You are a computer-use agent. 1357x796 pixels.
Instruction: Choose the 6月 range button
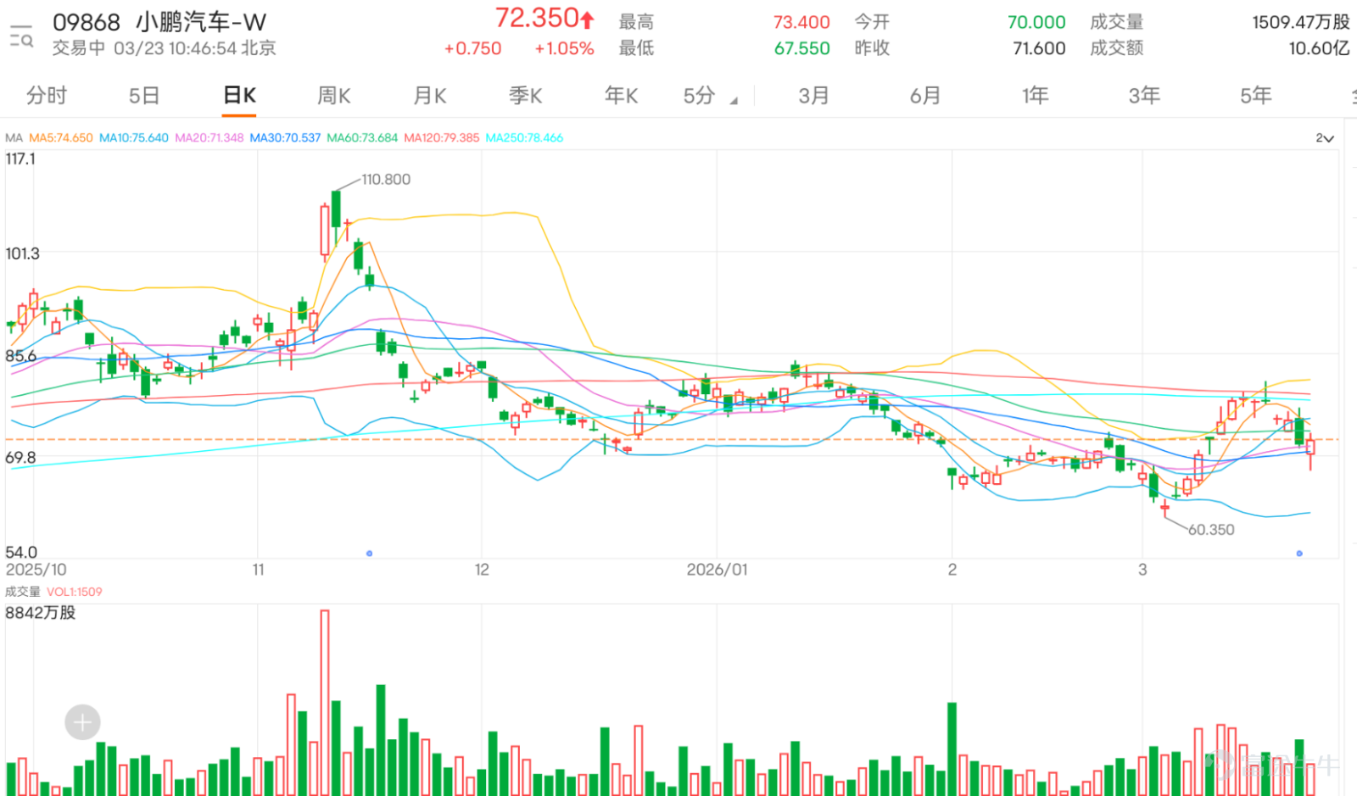tap(925, 96)
